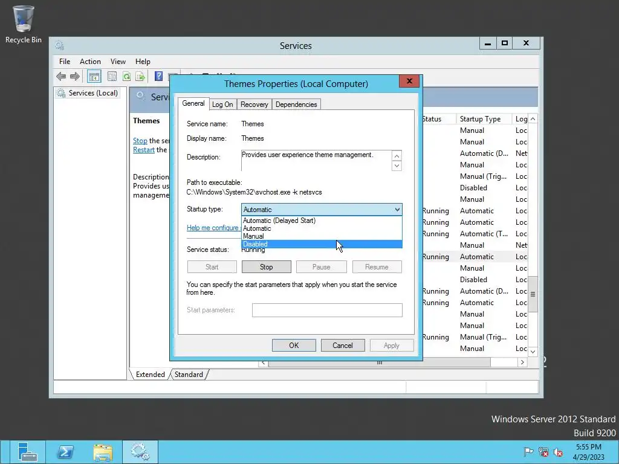Click the scroll down arrow of services list
The width and height of the screenshot is (619, 464).
pyautogui.click(x=533, y=352)
